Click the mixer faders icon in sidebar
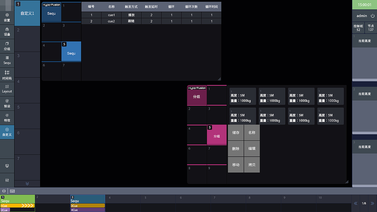The image size is (377, 212). [x=7, y=180]
